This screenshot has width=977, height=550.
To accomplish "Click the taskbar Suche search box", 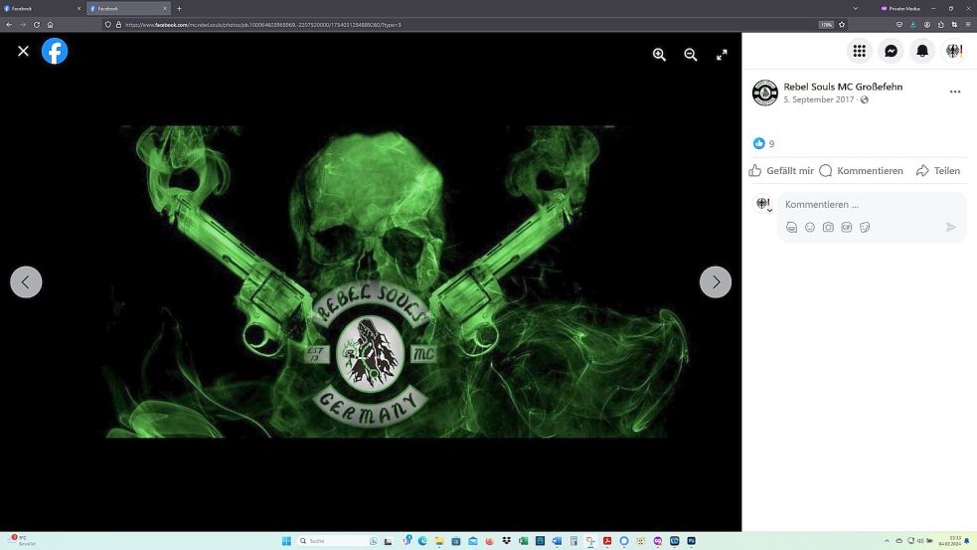I will click(x=337, y=541).
